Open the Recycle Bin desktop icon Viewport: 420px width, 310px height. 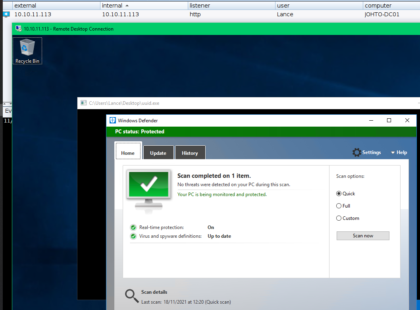click(27, 51)
